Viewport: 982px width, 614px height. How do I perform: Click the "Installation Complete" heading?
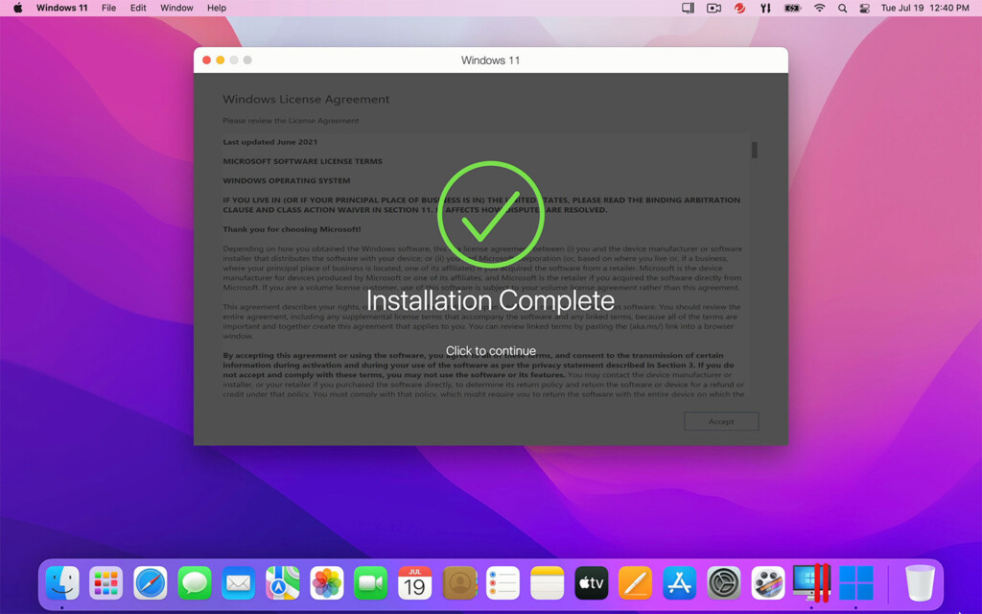[490, 300]
